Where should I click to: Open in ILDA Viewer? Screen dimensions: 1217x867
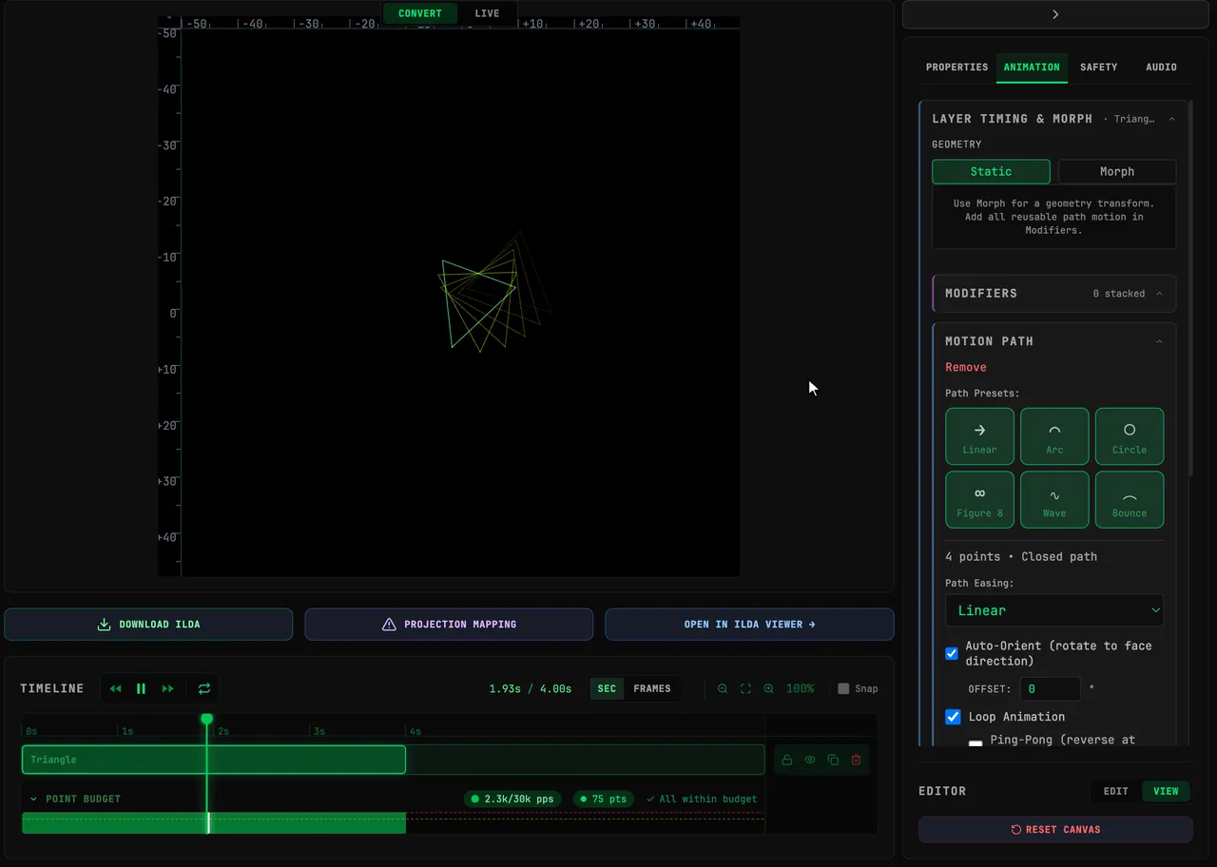coord(749,625)
